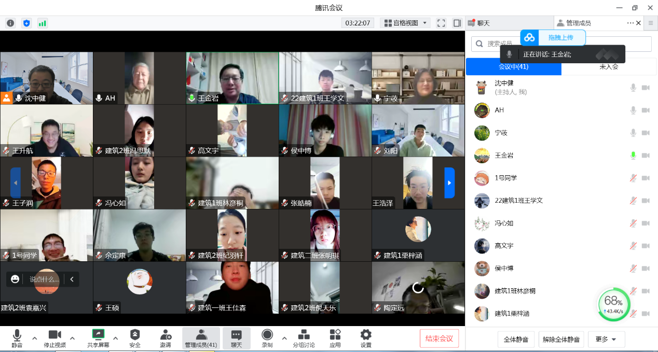Expand the arrow next to 录制
Viewport: 658px width, 352px height.
pos(284,338)
